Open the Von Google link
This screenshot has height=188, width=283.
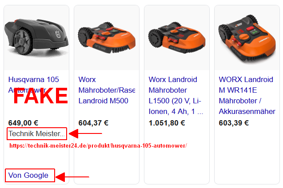(28, 175)
